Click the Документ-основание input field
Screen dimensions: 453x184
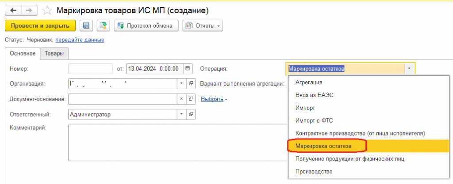click(x=123, y=99)
